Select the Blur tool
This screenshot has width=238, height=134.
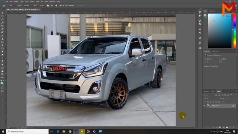2,52
